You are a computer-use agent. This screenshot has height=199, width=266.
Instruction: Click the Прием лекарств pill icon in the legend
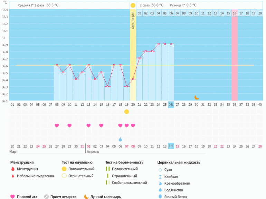(46, 197)
